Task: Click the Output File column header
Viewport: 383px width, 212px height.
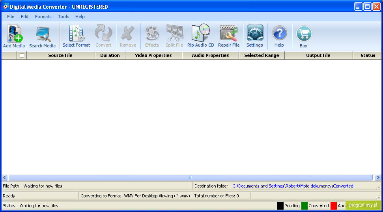Action: click(x=319, y=55)
